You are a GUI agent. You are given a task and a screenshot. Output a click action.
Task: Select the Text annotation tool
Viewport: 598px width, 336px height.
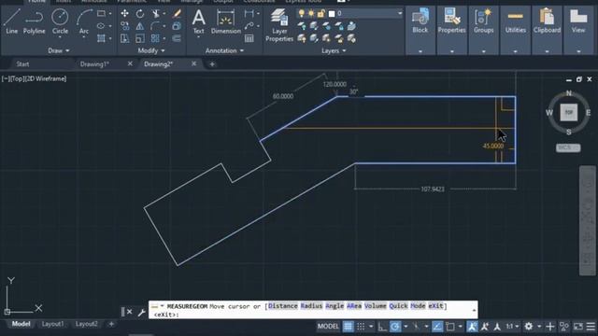[x=198, y=21]
